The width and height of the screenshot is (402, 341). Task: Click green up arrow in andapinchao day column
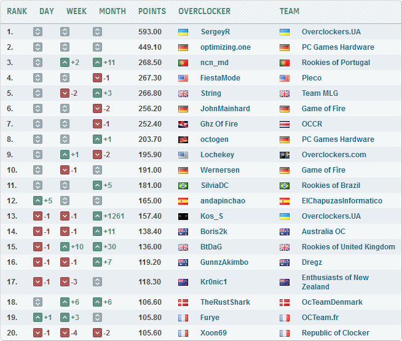pyautogui.click(x=37, y=201)
